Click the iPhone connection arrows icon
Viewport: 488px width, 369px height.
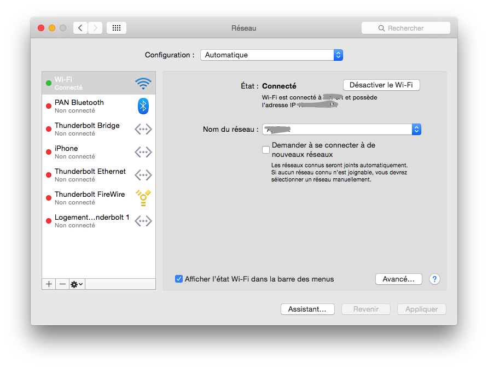(143, 152)
